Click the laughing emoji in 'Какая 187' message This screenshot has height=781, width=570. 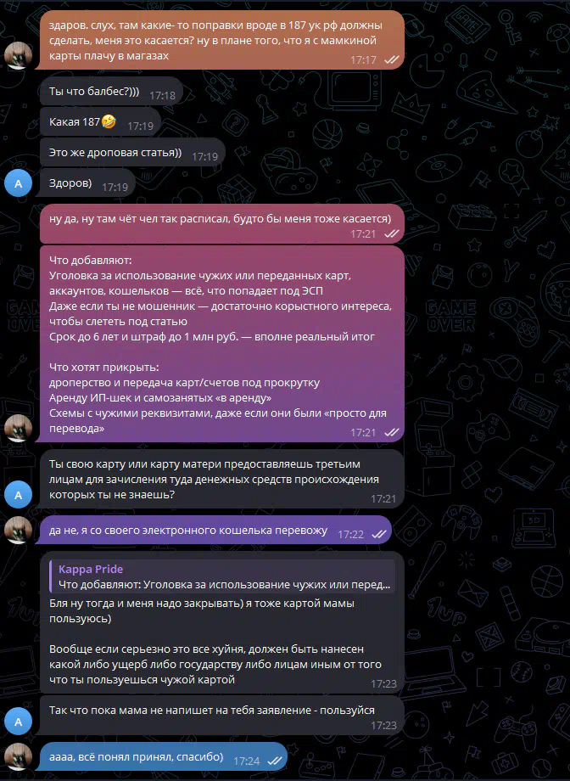109,121
